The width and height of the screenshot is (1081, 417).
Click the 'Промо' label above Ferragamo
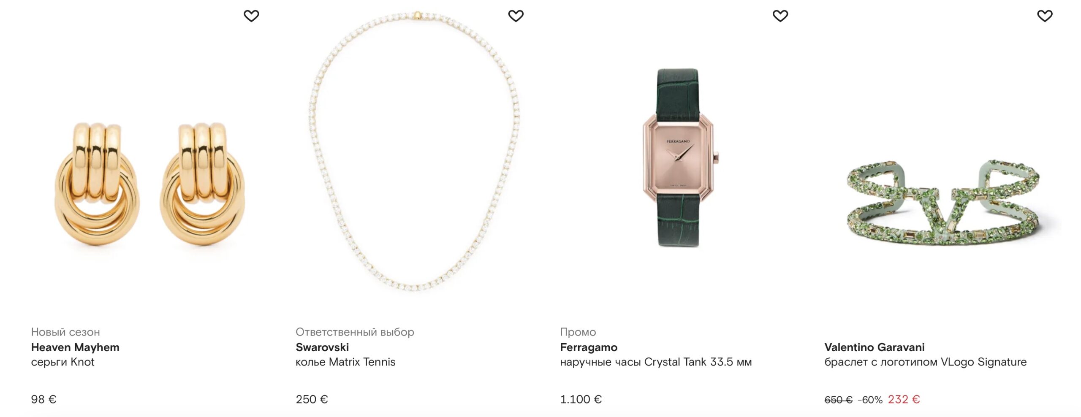coord(578,332)
